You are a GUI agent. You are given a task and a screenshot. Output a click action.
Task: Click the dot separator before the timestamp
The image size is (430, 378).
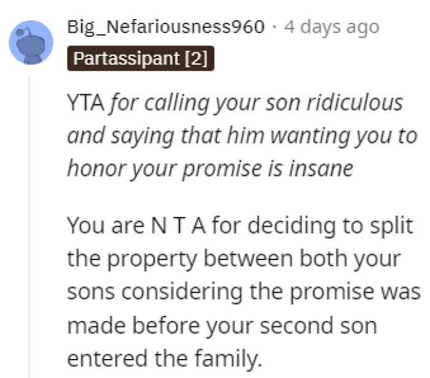[274, 27]
